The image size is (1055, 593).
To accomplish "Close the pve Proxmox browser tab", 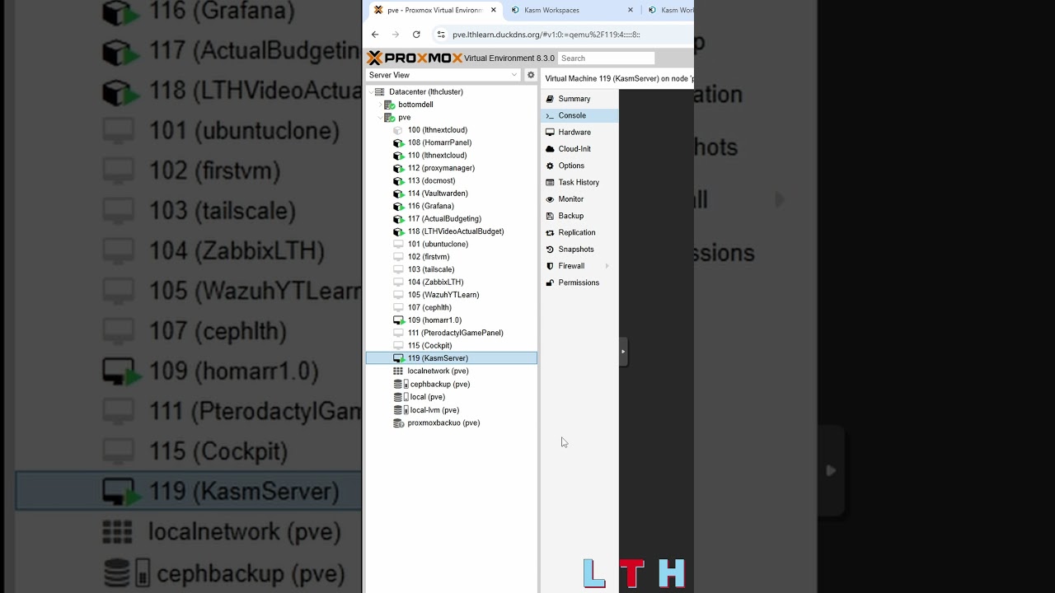I will 494,10.
